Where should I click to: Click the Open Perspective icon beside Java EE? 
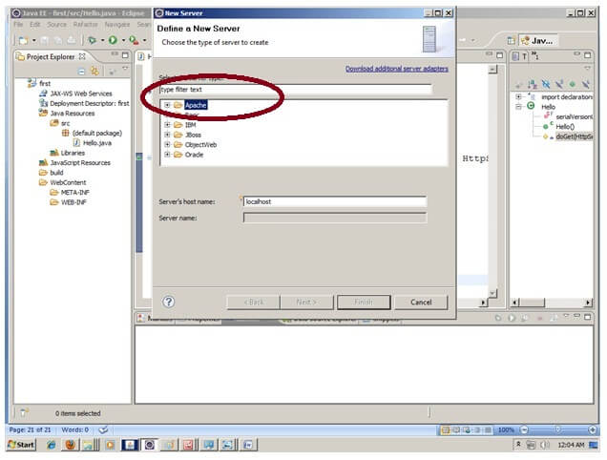(x=511, y=40)
